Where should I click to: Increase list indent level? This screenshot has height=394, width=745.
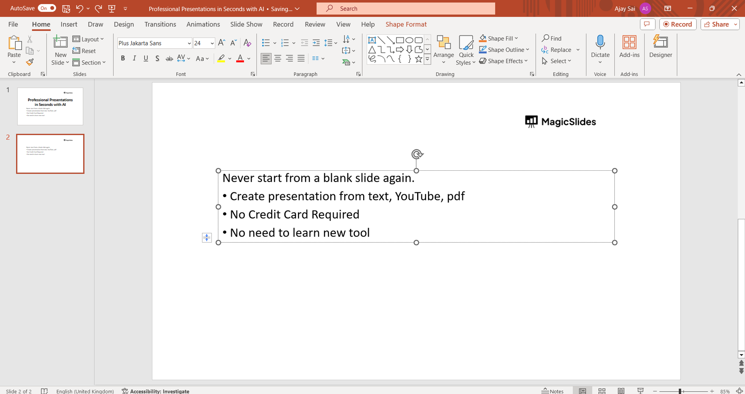(x=316, y=43)
